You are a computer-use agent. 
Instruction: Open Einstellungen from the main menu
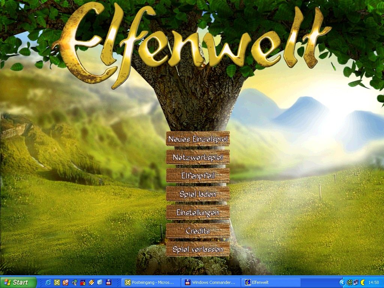point(198,212)
